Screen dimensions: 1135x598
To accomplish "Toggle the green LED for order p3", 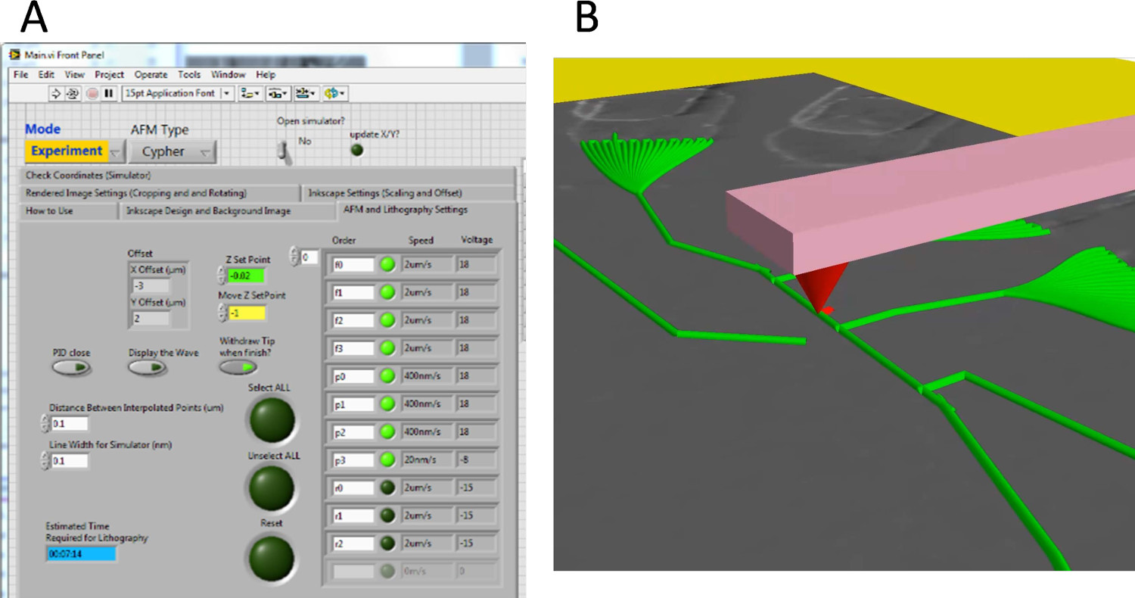I will [388, 459].
